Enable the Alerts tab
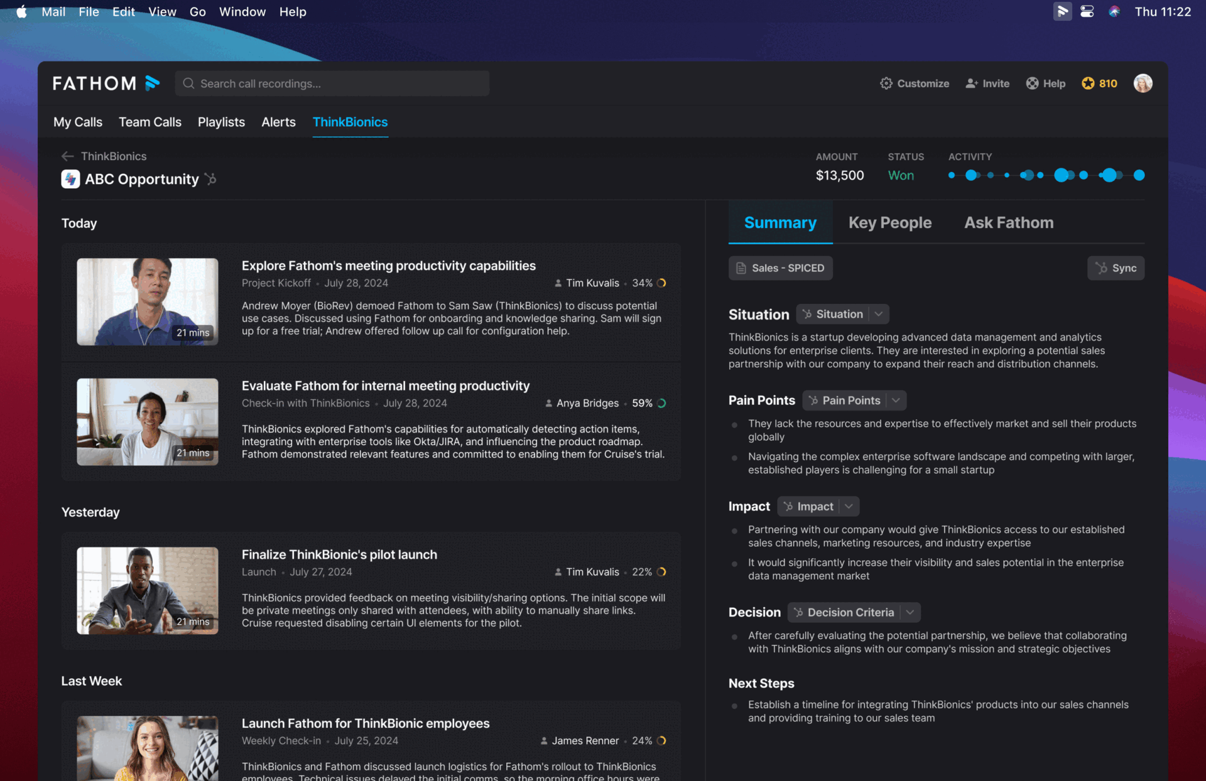This screenshot has width=1206, height=781. tap(278, 122)
